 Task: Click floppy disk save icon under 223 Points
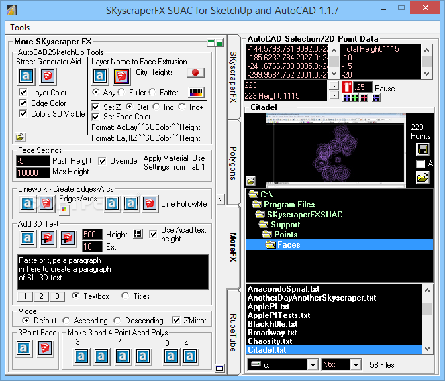[x=423, y=150]
